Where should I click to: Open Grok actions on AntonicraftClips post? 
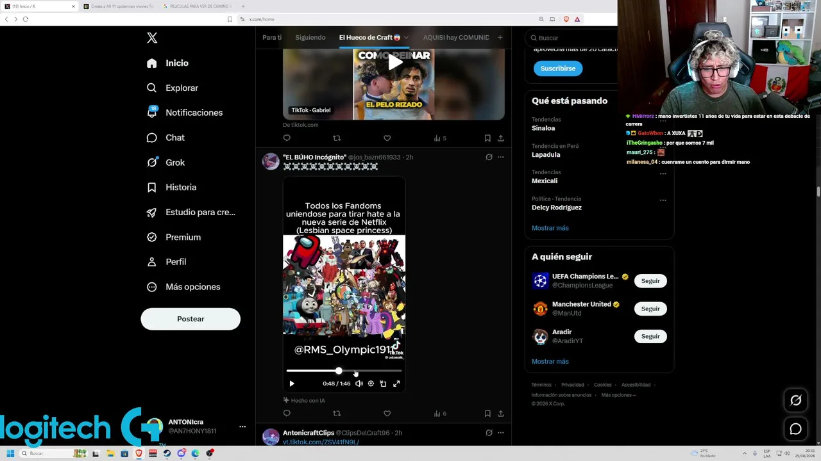click(489, 433)
